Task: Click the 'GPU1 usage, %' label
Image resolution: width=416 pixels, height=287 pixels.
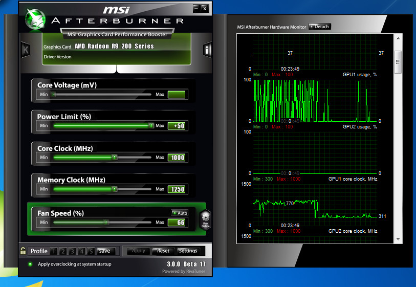Action: pos(360,75)
